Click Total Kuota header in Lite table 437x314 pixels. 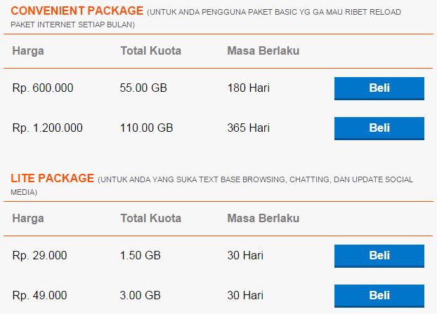click(151, 218)
